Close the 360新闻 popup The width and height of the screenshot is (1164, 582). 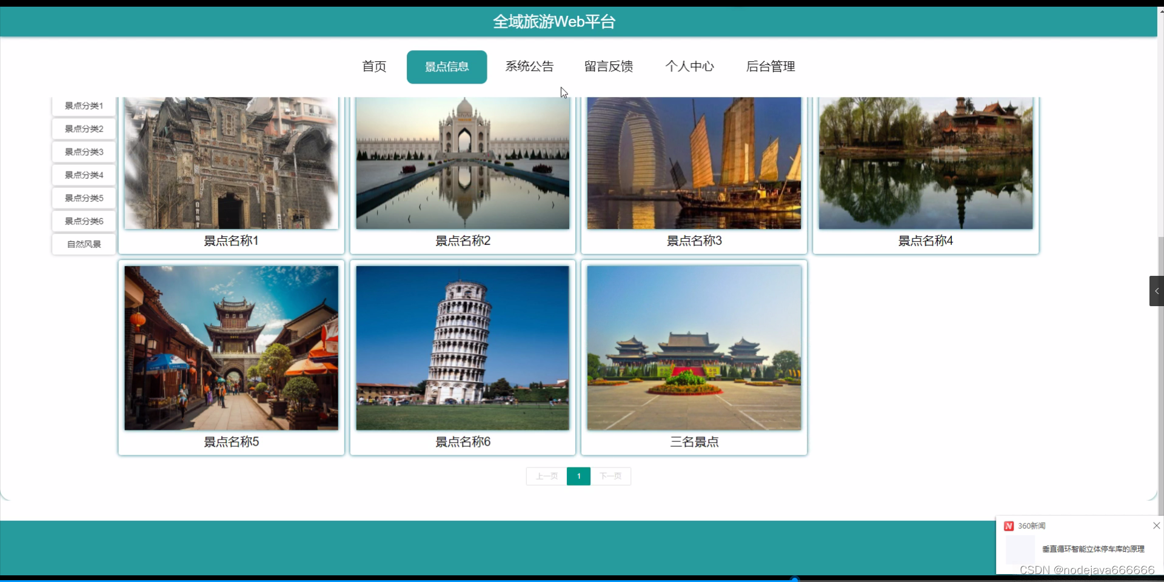(1156, 526)
